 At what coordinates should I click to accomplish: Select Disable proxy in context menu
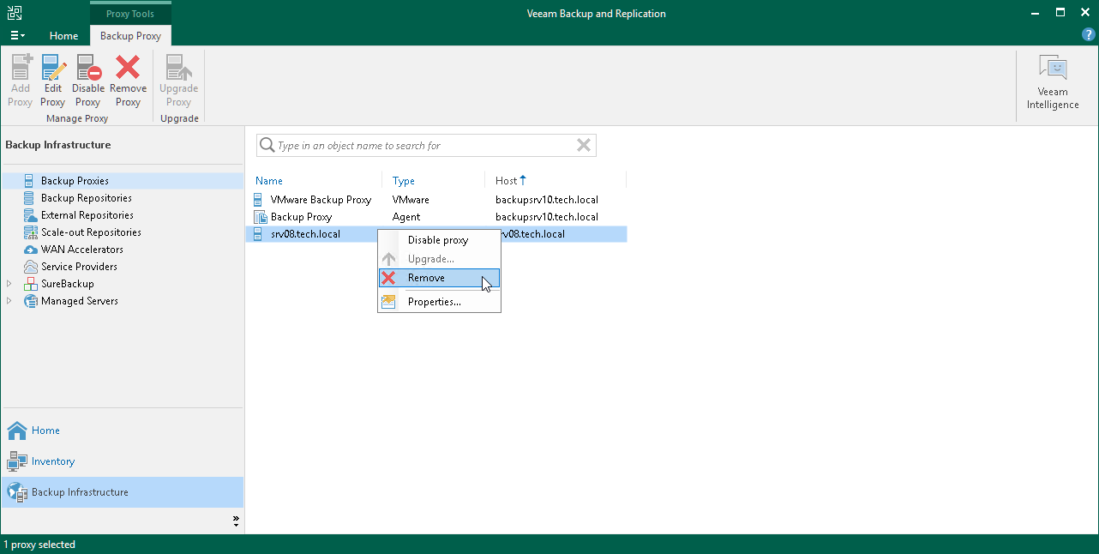pyautogui.click(x=437, y=240)
